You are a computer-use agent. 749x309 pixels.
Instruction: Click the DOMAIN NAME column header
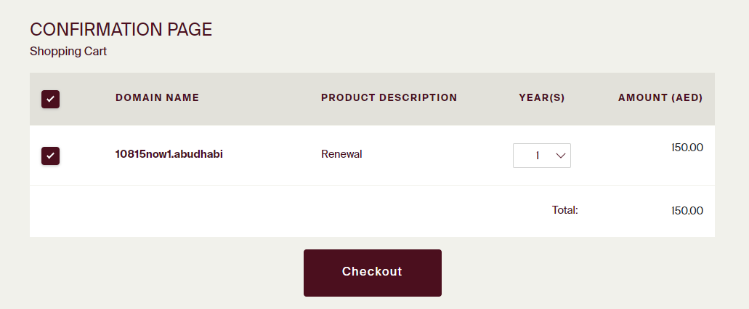157,97
